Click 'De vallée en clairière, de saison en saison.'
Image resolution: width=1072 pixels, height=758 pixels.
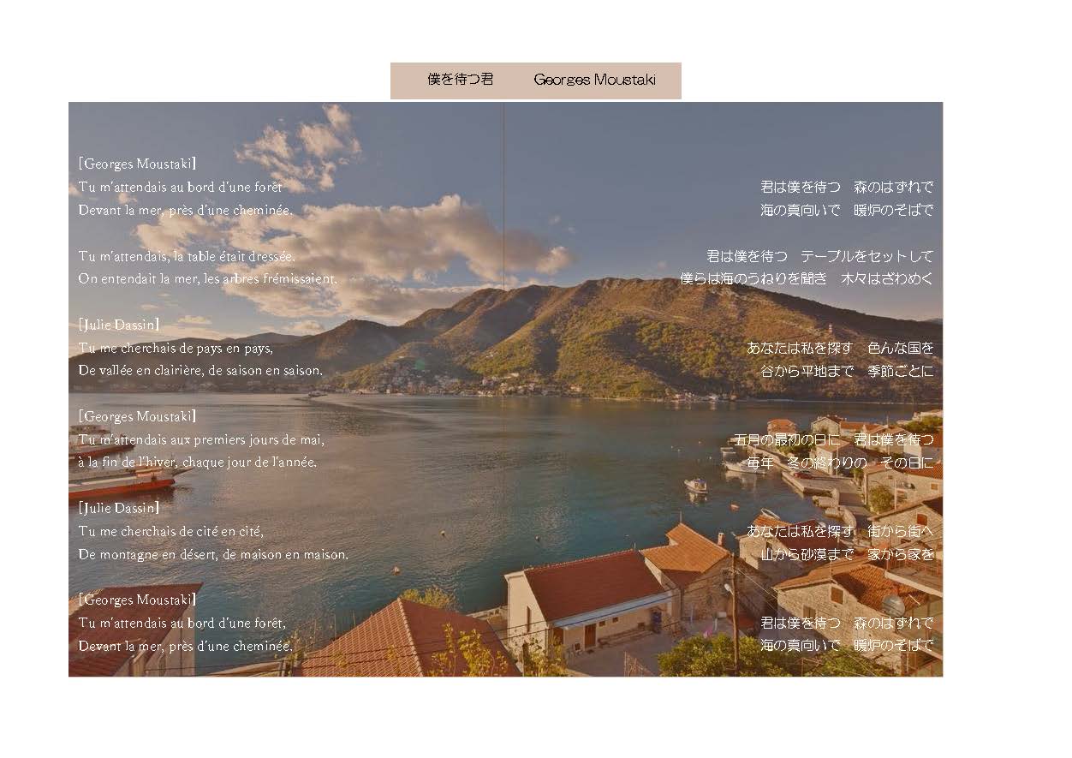(200, 371)
